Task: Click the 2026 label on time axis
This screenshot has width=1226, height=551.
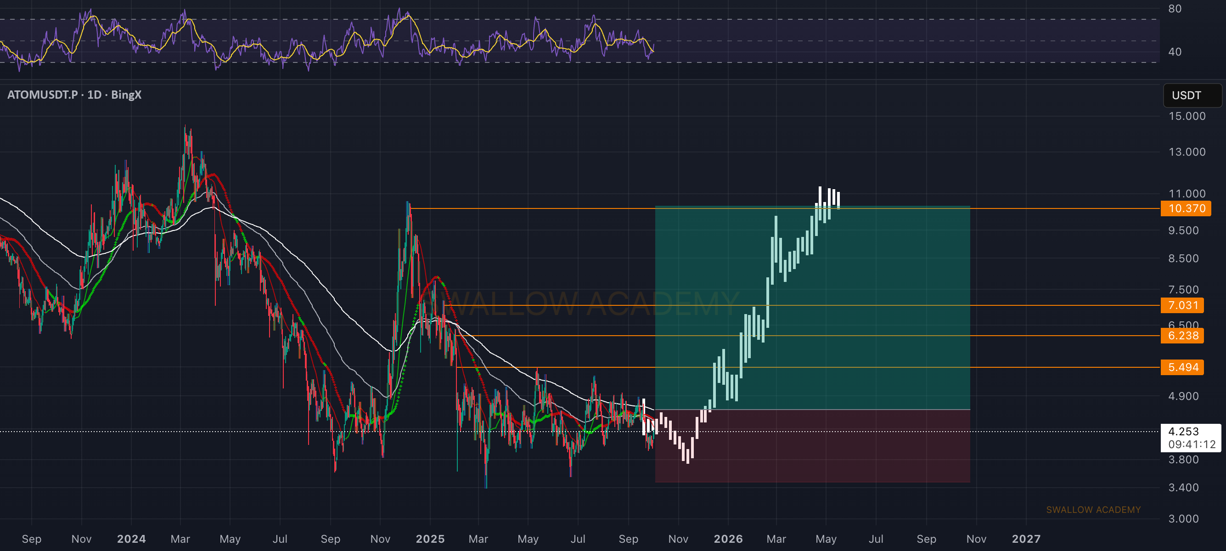Action: coord(728,539)
